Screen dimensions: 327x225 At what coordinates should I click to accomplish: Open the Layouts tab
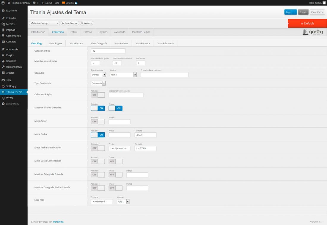tap(103, 32)
